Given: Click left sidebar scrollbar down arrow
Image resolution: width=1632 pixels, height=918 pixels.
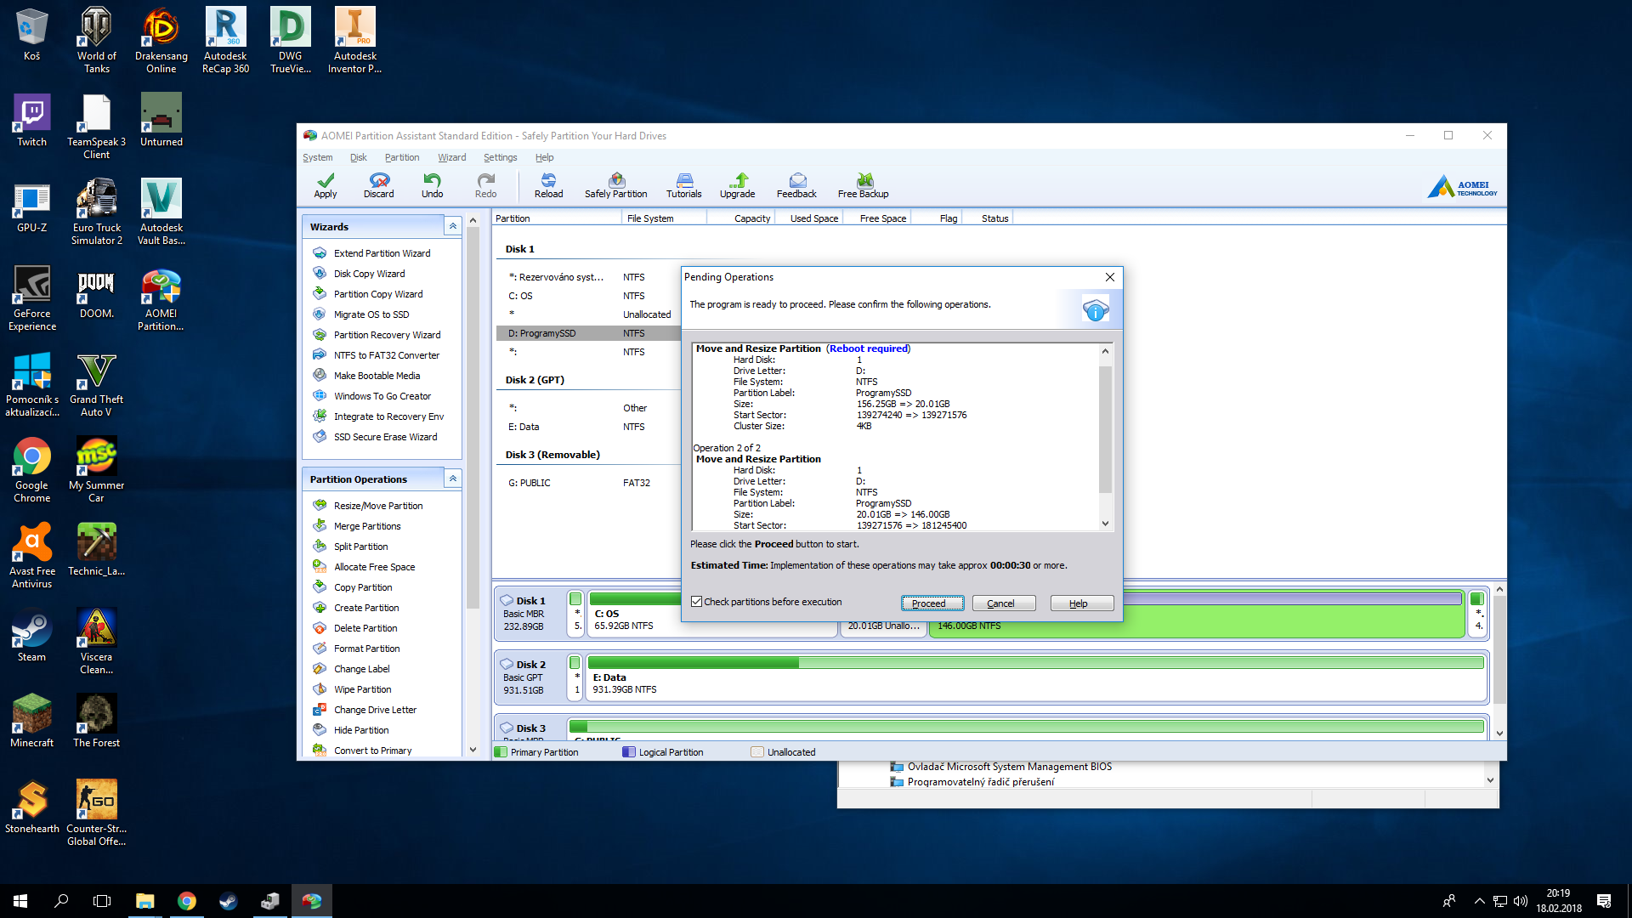Looking at the screenshot, I should click(473, 750).
